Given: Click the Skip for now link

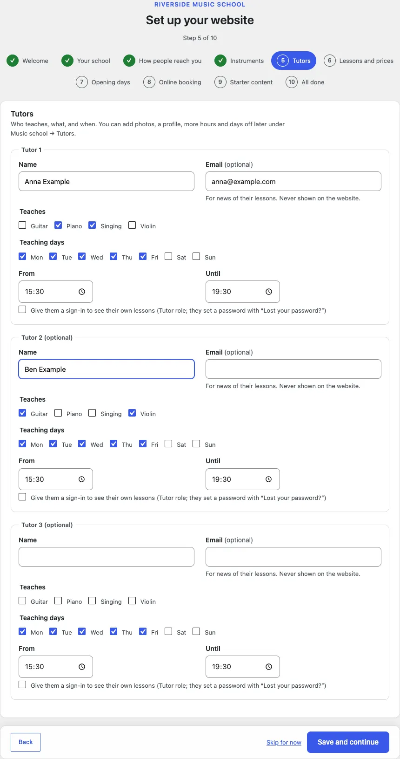Looking at the screenshot, I should point(284,742).
